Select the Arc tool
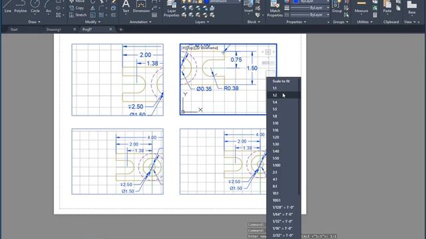 (x=49, y=7)
